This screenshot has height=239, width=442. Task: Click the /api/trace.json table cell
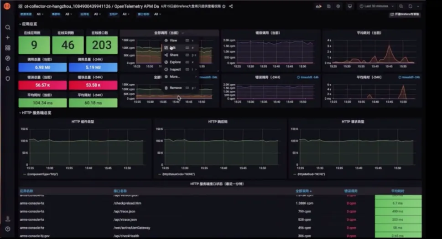(x=125, y=211)
